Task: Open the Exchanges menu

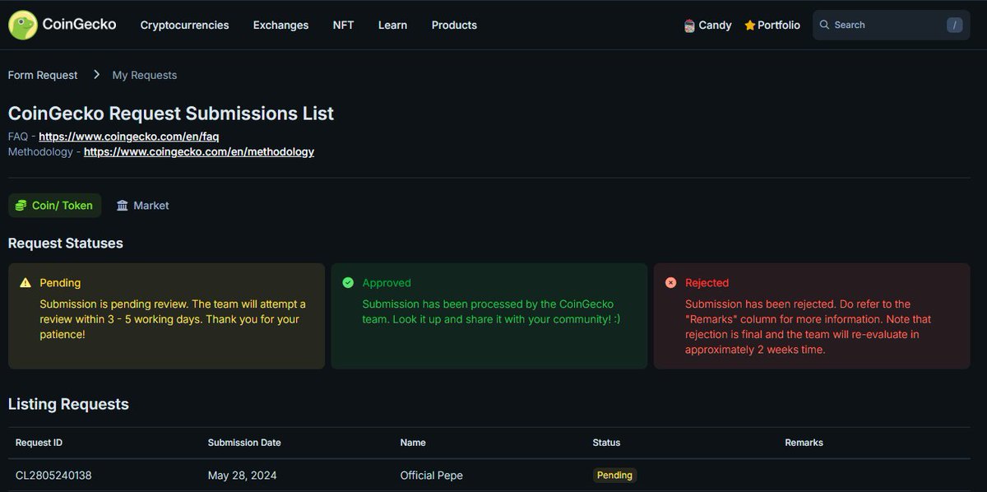Action: [x=280, y=26]
